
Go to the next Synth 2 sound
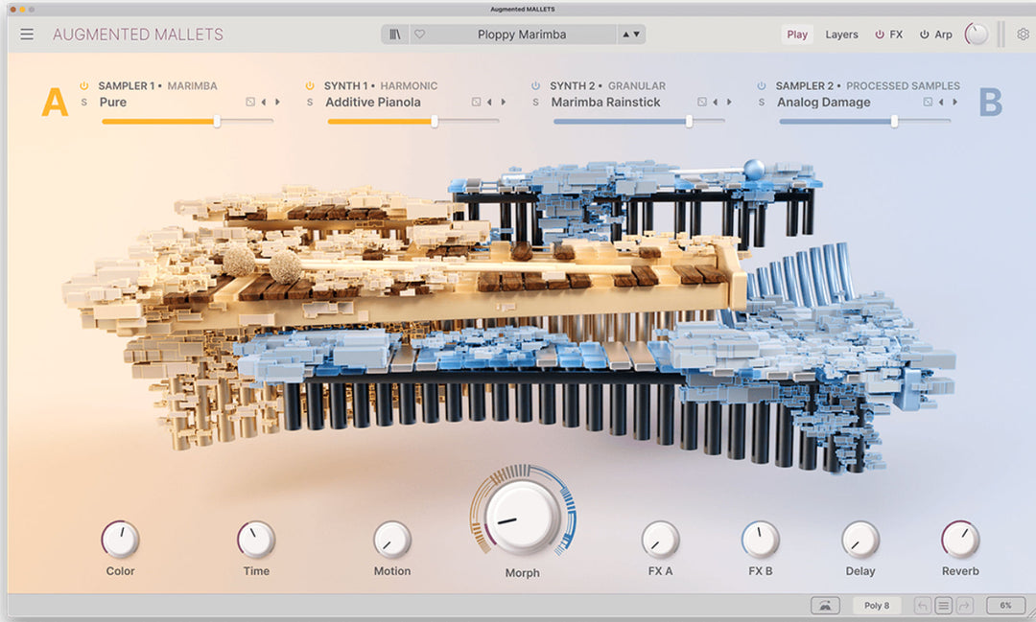tap(729, 102)
